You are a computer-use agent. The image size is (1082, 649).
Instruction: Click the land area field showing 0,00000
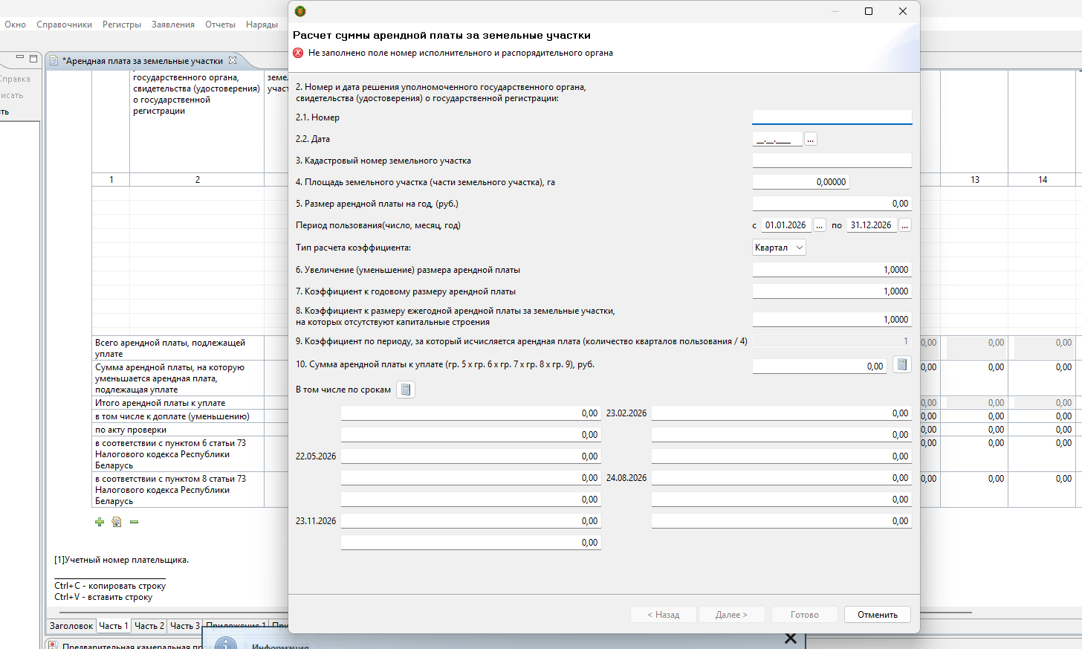800,182
